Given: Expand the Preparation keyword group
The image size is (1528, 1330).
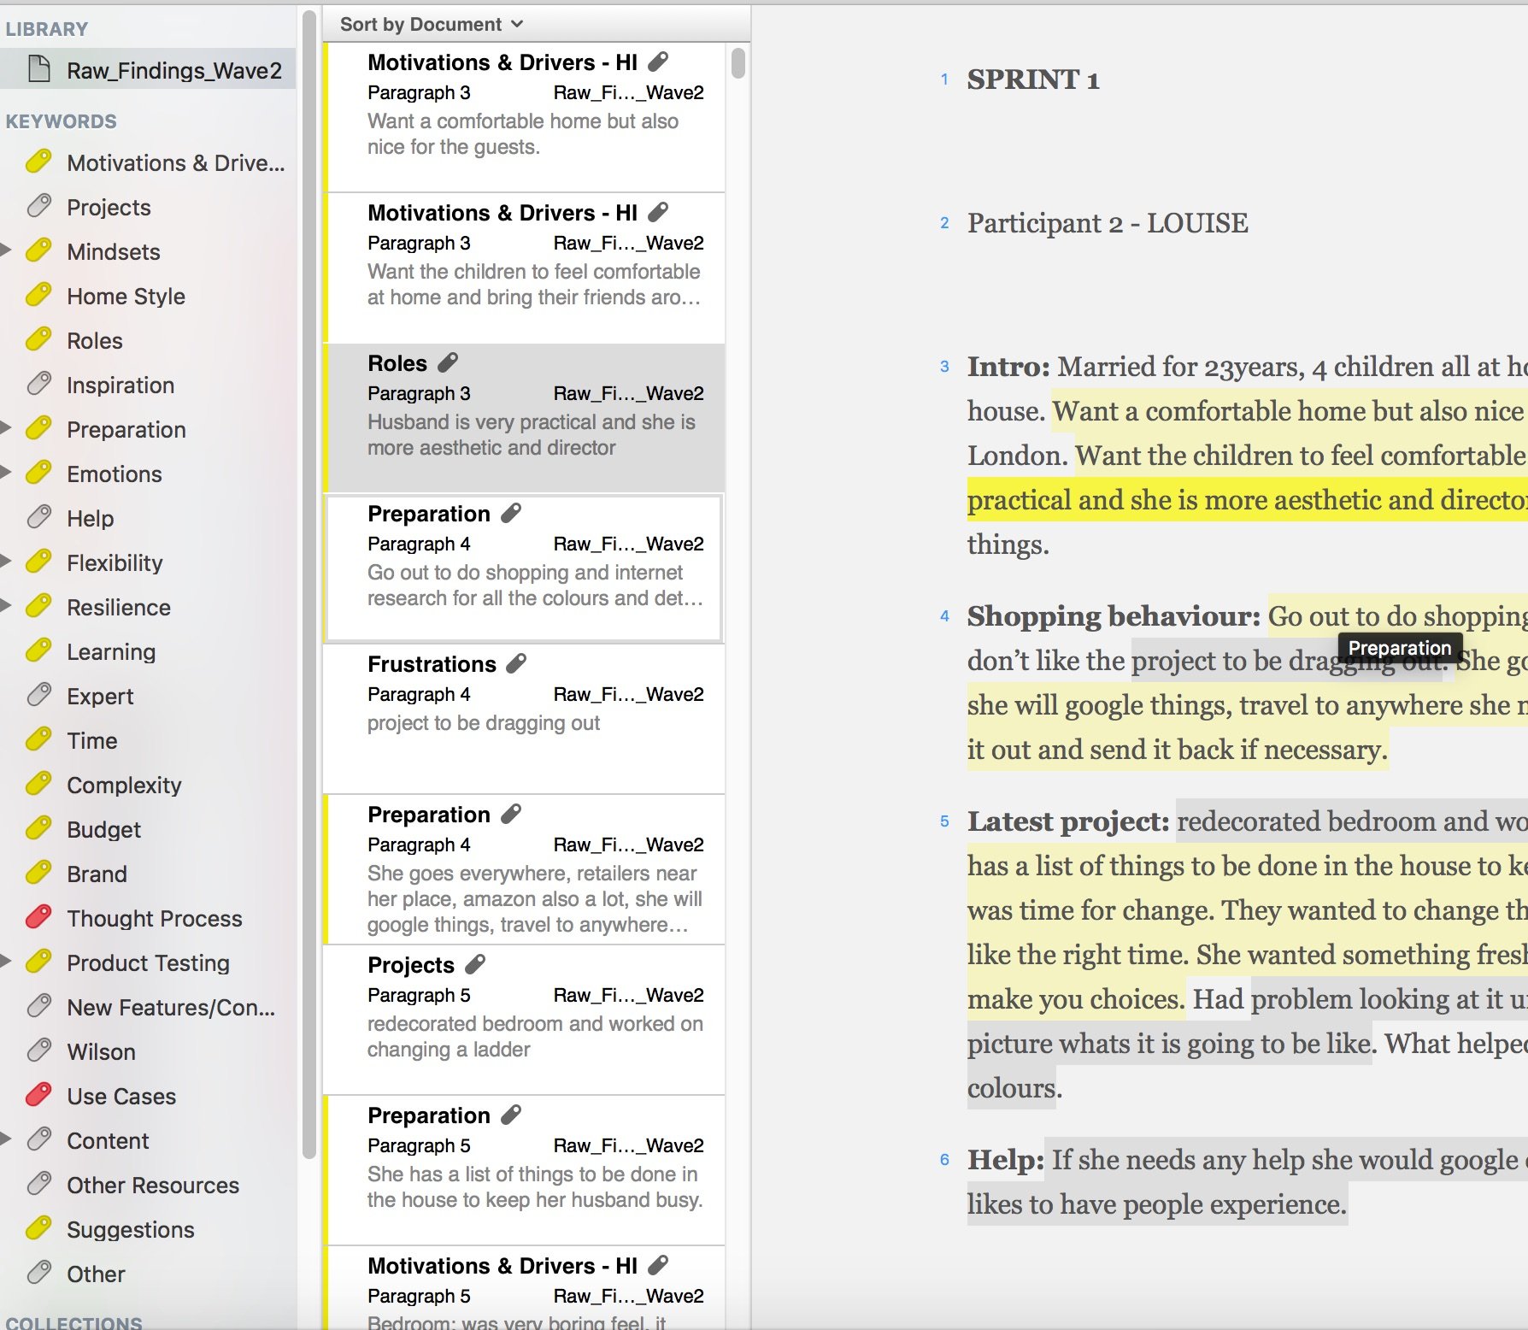Looking at the screenshot, I should point(6,428).
